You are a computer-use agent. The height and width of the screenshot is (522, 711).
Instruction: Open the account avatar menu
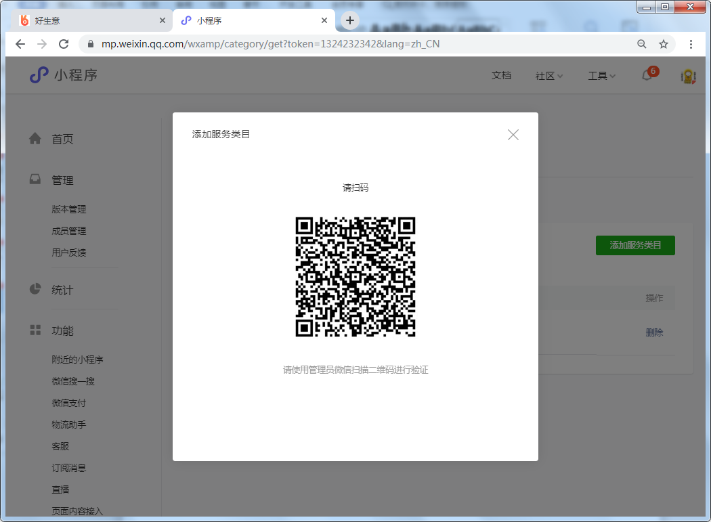[x=688, y=76]
